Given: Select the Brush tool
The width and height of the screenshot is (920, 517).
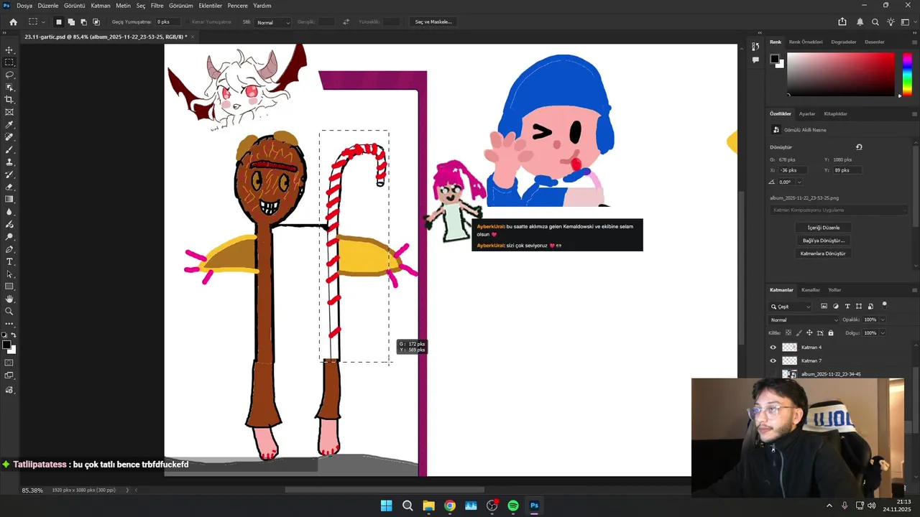Looking at the screenshot, I should point(9,149).
